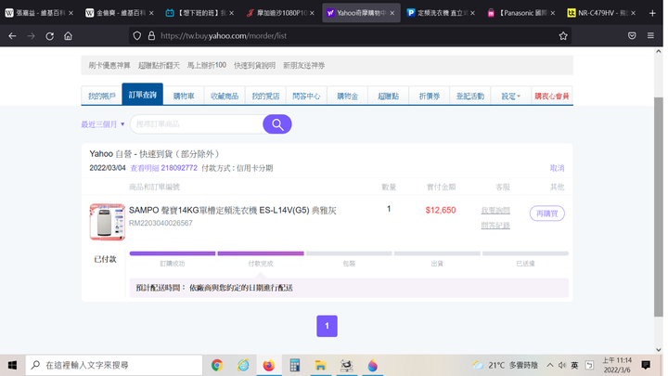The height and width of the screenshot is (376, 668).
Task: Switch the input language indicator 英
Action: 574,366
